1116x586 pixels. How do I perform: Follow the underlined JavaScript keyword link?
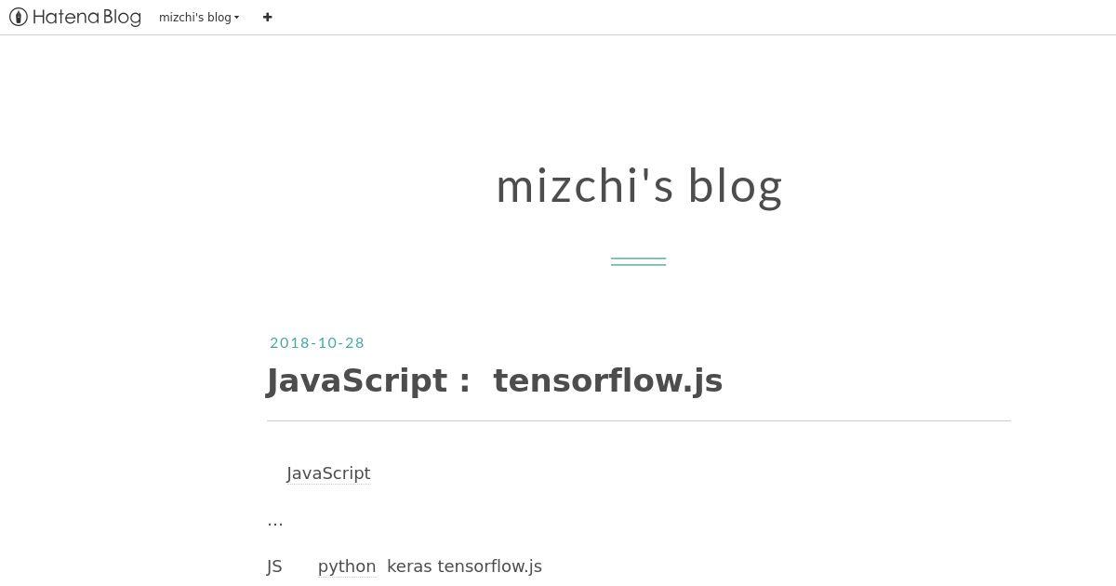click(x=328, y=473)
